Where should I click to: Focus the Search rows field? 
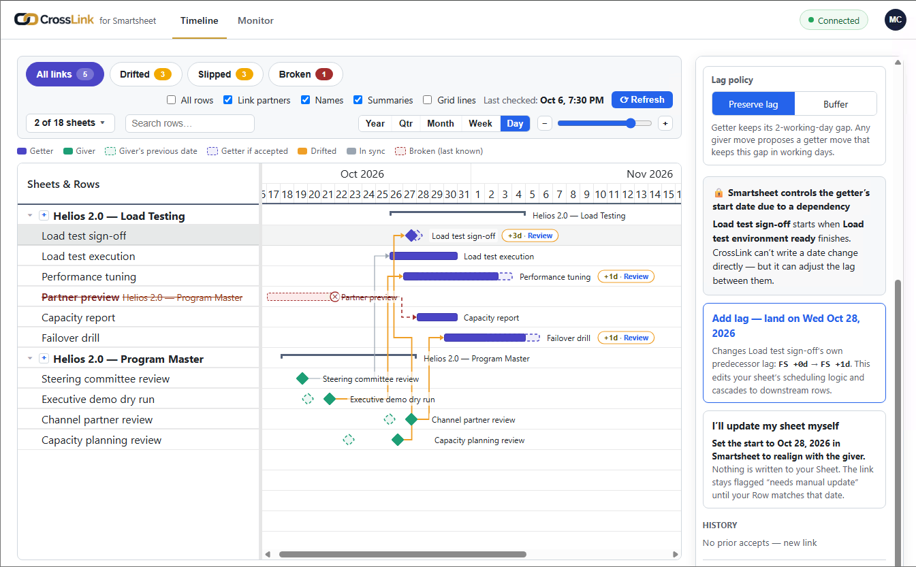[190, 123]
